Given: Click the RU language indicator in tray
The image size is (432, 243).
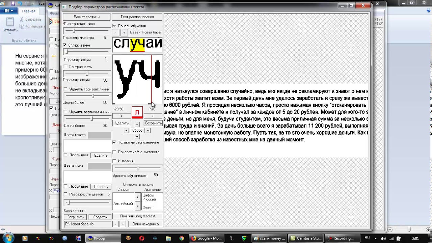Looking at the screenshot, I should (367, 238).
